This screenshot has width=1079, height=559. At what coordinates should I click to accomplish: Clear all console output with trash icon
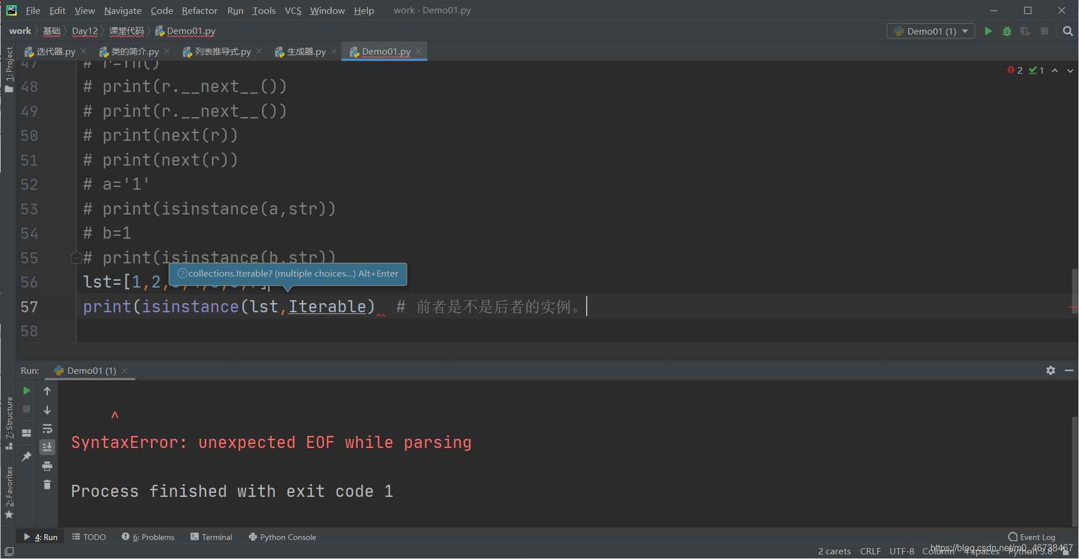[x=47, y=485]
